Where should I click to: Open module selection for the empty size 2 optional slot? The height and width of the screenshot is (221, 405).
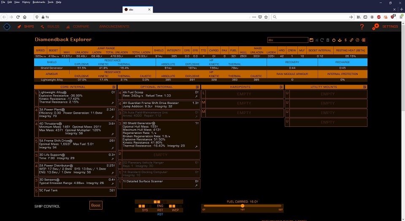pos(159,155)
